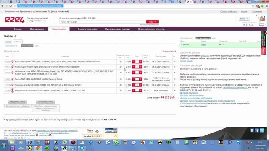Click browser back arrow
Screen dimensions: 269x151
point(3,6)
